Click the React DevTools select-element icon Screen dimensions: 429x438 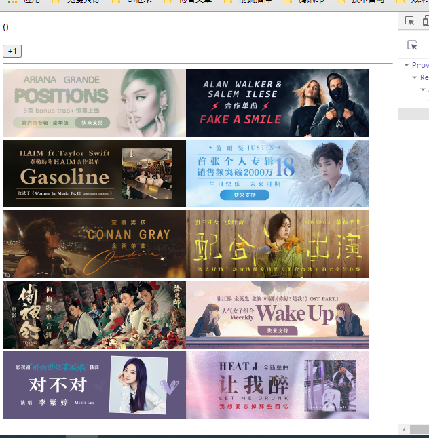tap(412, 45)
